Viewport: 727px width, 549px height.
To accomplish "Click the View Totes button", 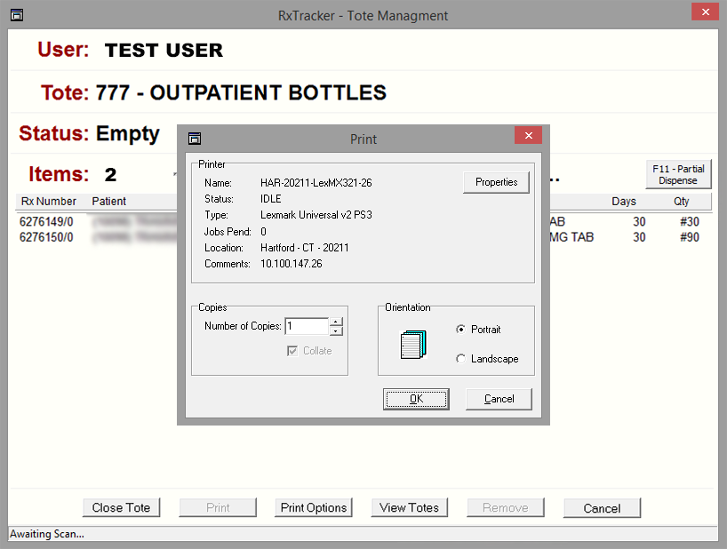I will tap(409, 508).
